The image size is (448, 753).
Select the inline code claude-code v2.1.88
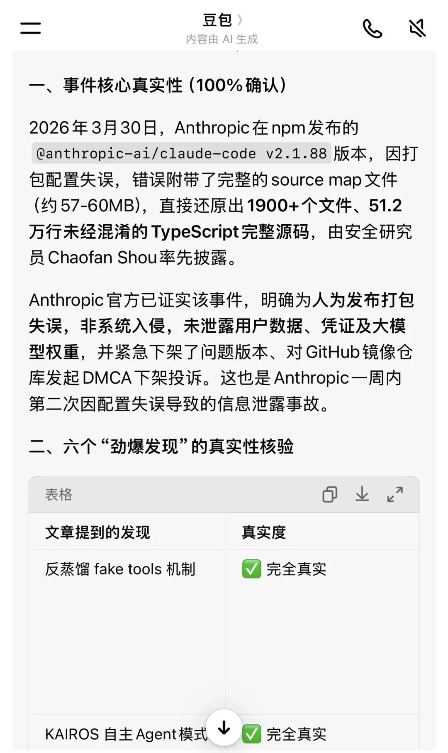point(182,154)
